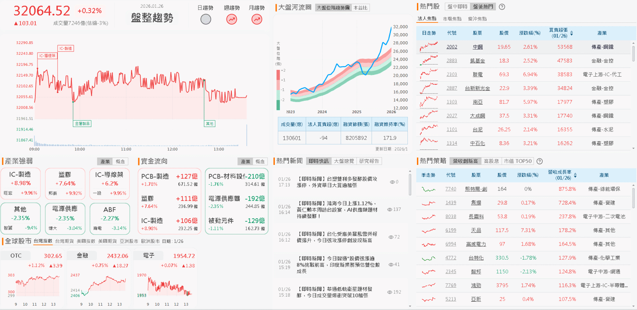Open stock code link 8038
This screenshot has height=310, width=637.
pyautogui.click(x=451, y=217)
